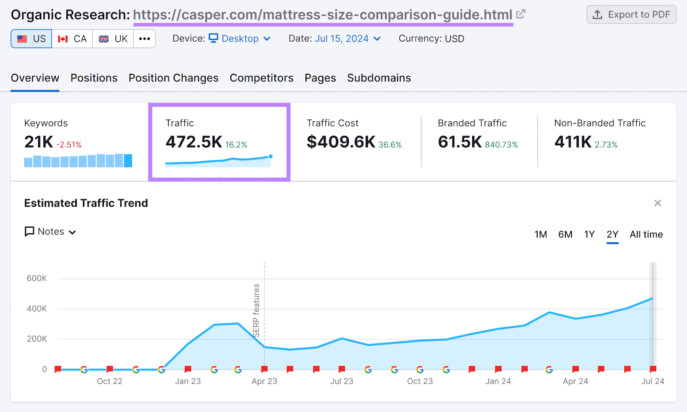
Task: Set the trend range to 6M
Action: click(565, 235)
